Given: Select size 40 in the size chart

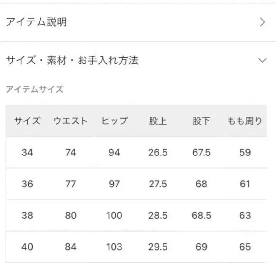Looking at the screenshot, I should click(x=28, y=247).
